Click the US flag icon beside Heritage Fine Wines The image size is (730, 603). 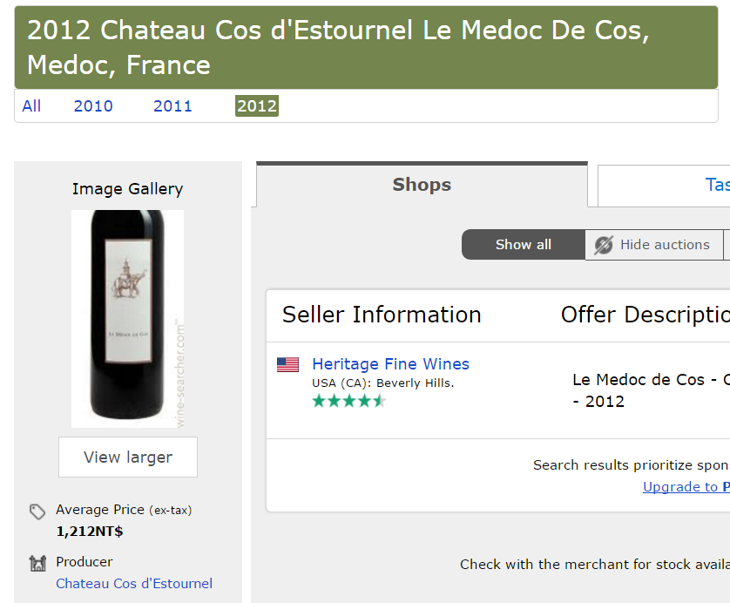pos(287,364)
